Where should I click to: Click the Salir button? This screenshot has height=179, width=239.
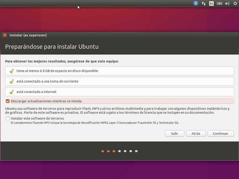pos(175,134)
